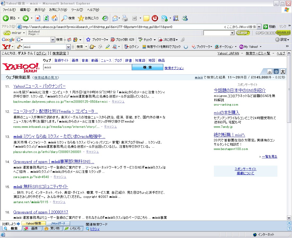Open result 11 Yahoo!ニュース - バックナンバー
The height and width of the screenshot is (238, 292).
coord(39,86)
